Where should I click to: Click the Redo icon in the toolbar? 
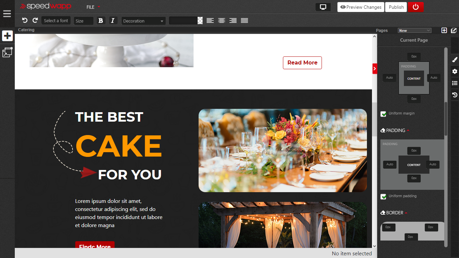coord(35,20)
